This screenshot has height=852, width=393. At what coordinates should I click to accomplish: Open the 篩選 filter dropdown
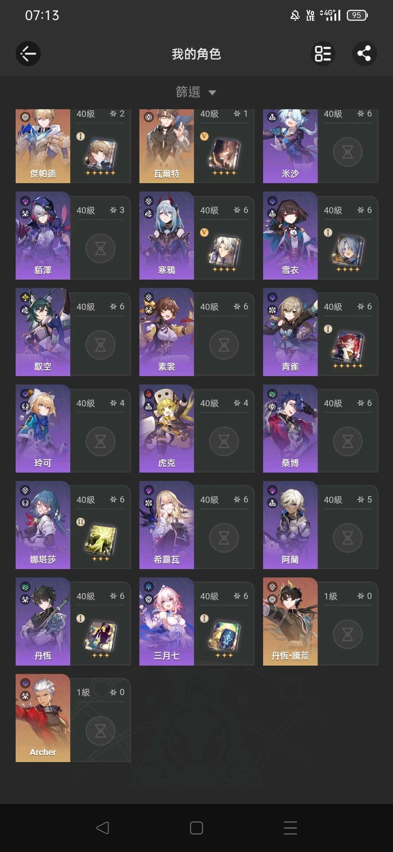pyautogui.click(x=196, y=92)
